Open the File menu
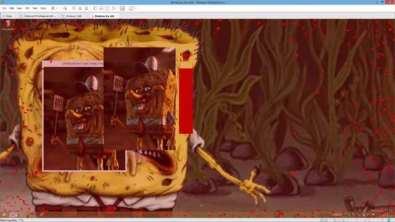 [x=4, y=8]
